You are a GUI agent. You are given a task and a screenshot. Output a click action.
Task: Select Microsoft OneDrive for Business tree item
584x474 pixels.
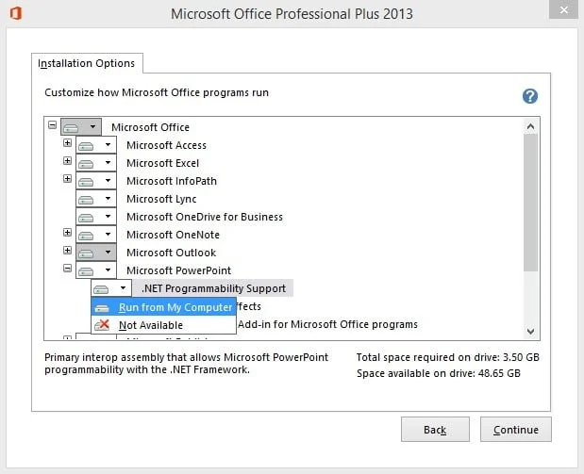click(205, 217)
